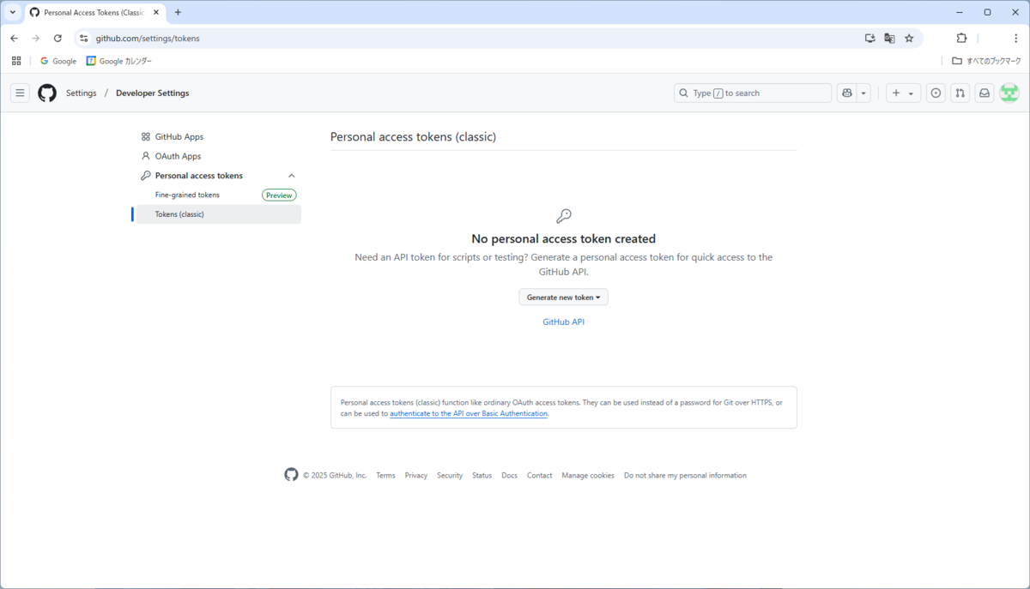The image size is (1030, 589).
Task: Bookmark this tab with star icon
Action: point(909,38)
